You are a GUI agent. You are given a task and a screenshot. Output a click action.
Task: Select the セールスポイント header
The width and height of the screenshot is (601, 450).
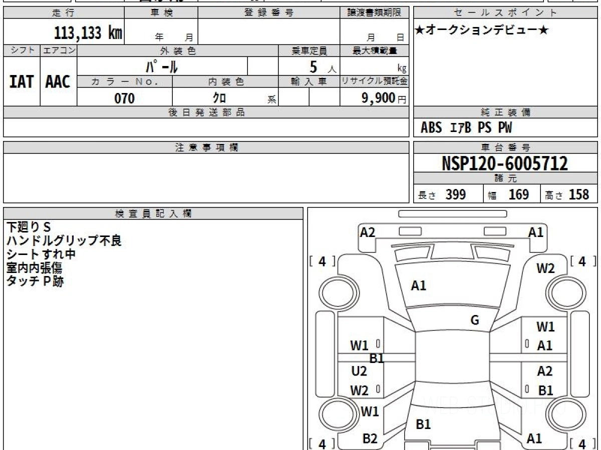[x=506, y=13]
